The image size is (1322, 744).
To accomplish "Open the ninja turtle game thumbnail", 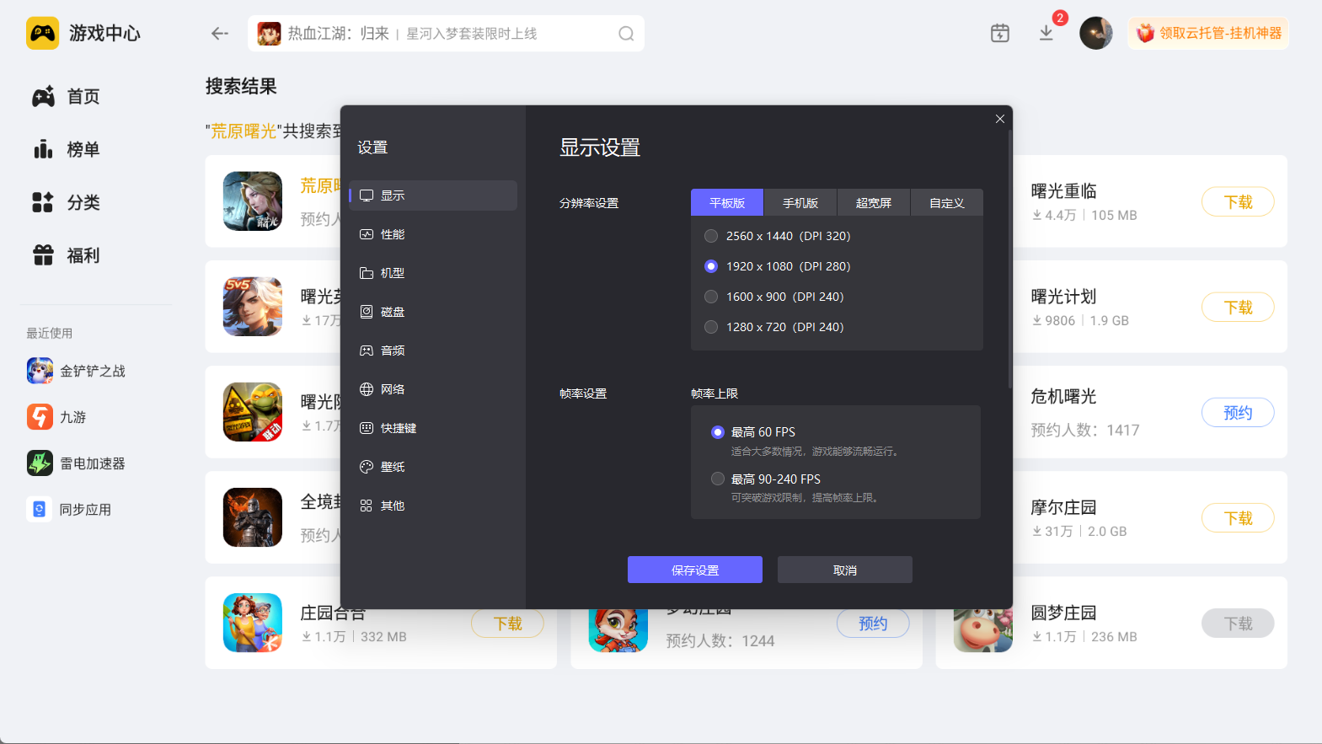I will [253, 412].
